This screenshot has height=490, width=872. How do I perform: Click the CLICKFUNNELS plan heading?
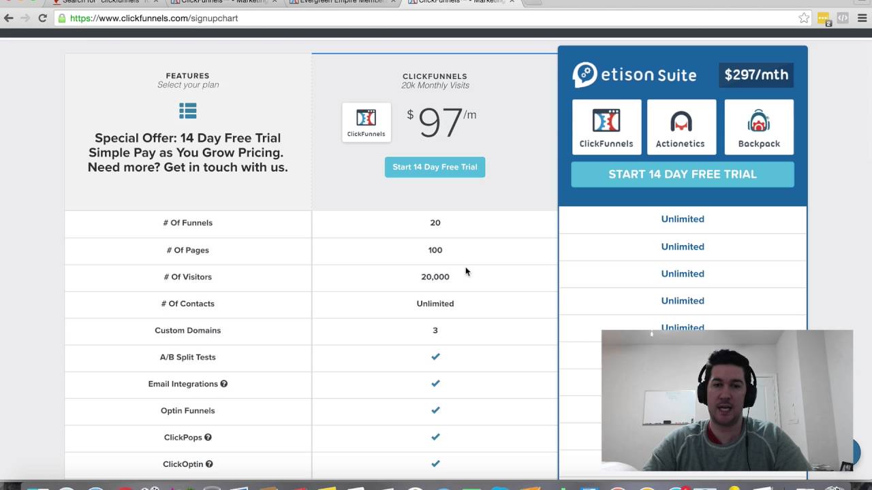[x=435, y=77]
